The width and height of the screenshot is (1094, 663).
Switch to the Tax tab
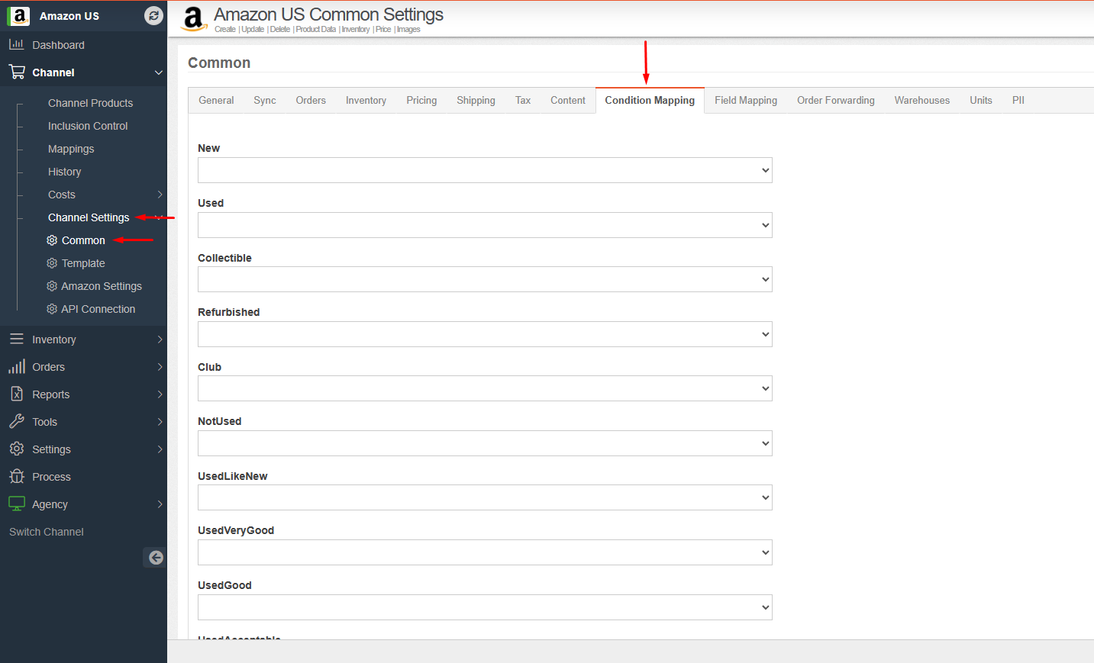tap(523, 100)
